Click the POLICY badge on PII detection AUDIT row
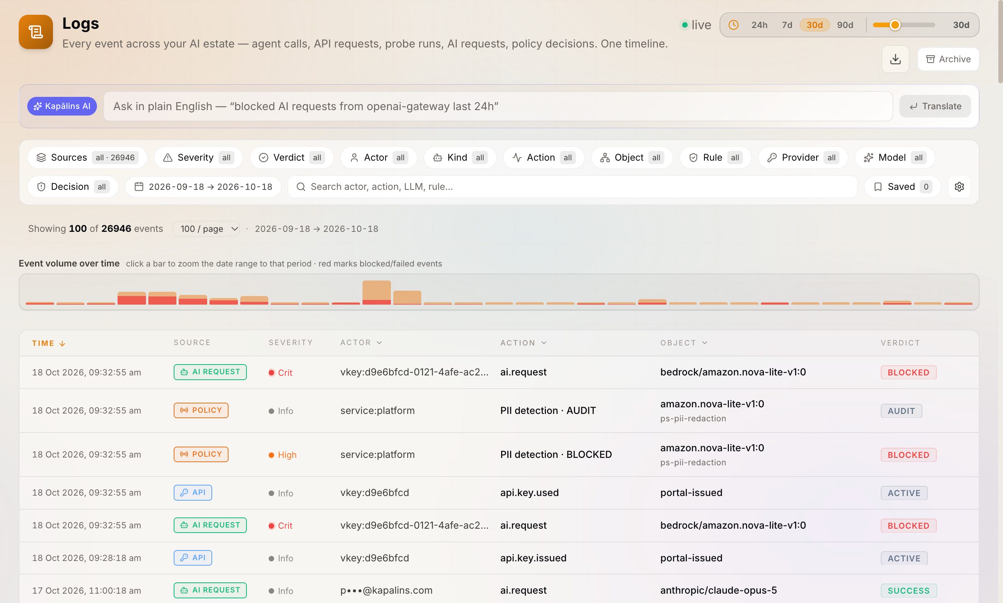The height and width of the screenshot is (603, 1003). pos(201,410)
